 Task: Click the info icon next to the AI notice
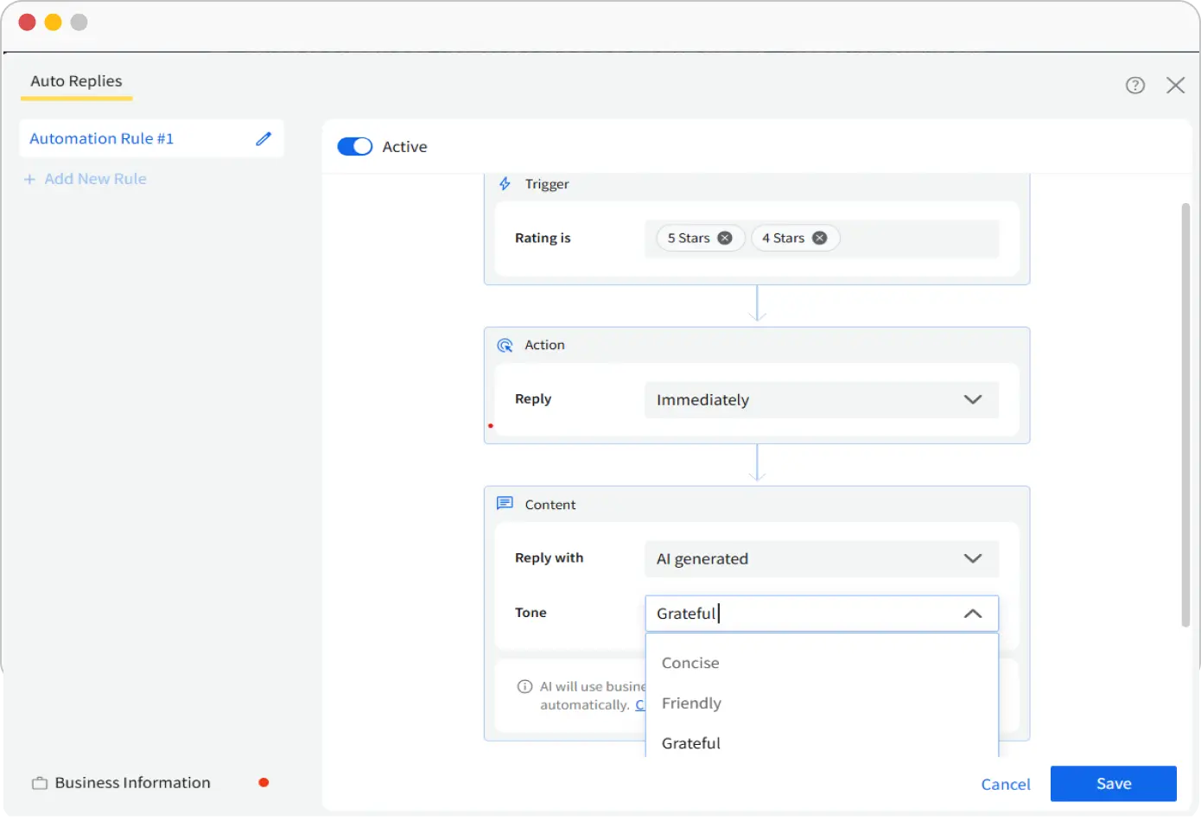[x=524, y=686]
